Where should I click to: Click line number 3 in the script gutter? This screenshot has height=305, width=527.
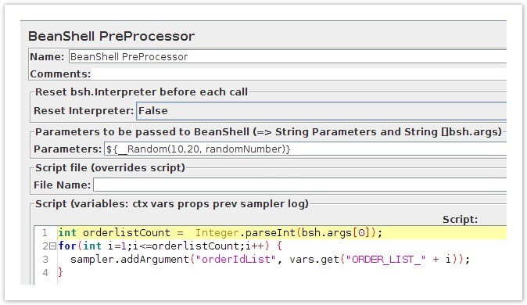point(45,260)
